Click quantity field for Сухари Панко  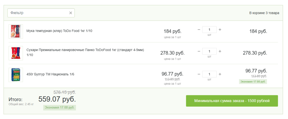tap(209, 51)
